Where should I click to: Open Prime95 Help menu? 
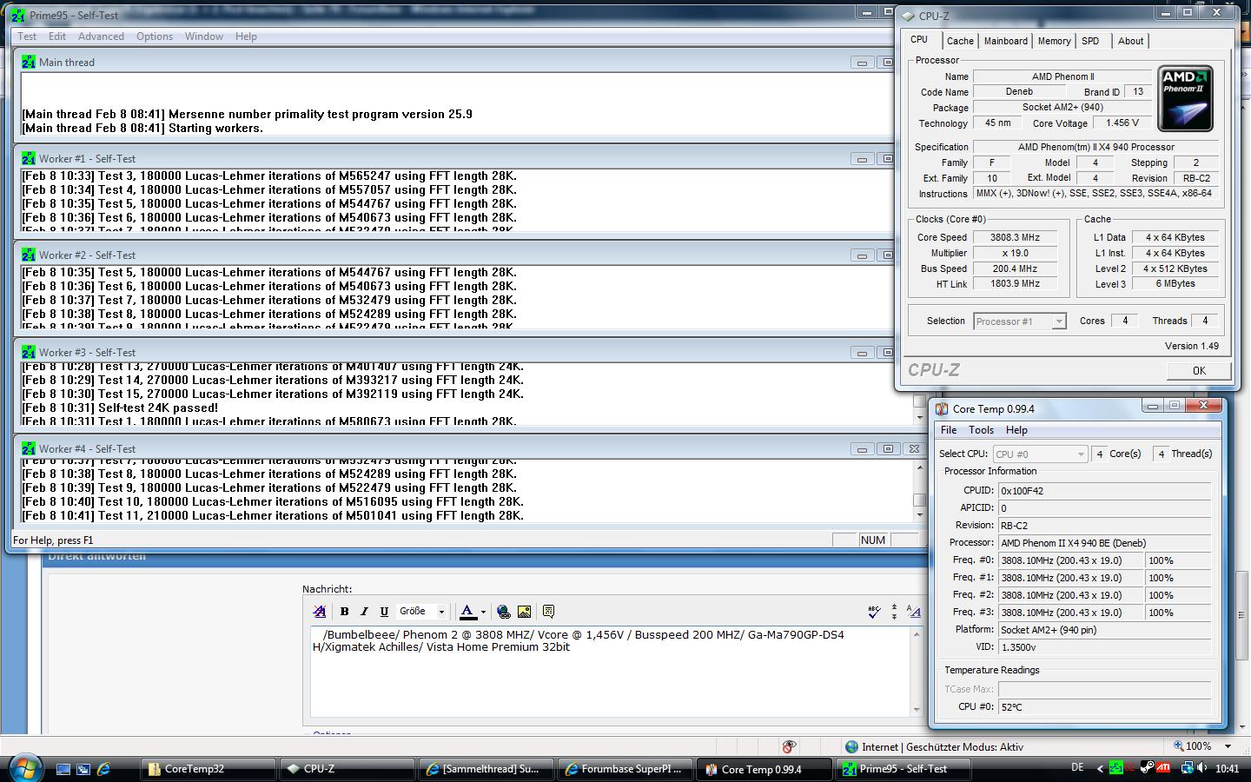(x=246, y=36)
